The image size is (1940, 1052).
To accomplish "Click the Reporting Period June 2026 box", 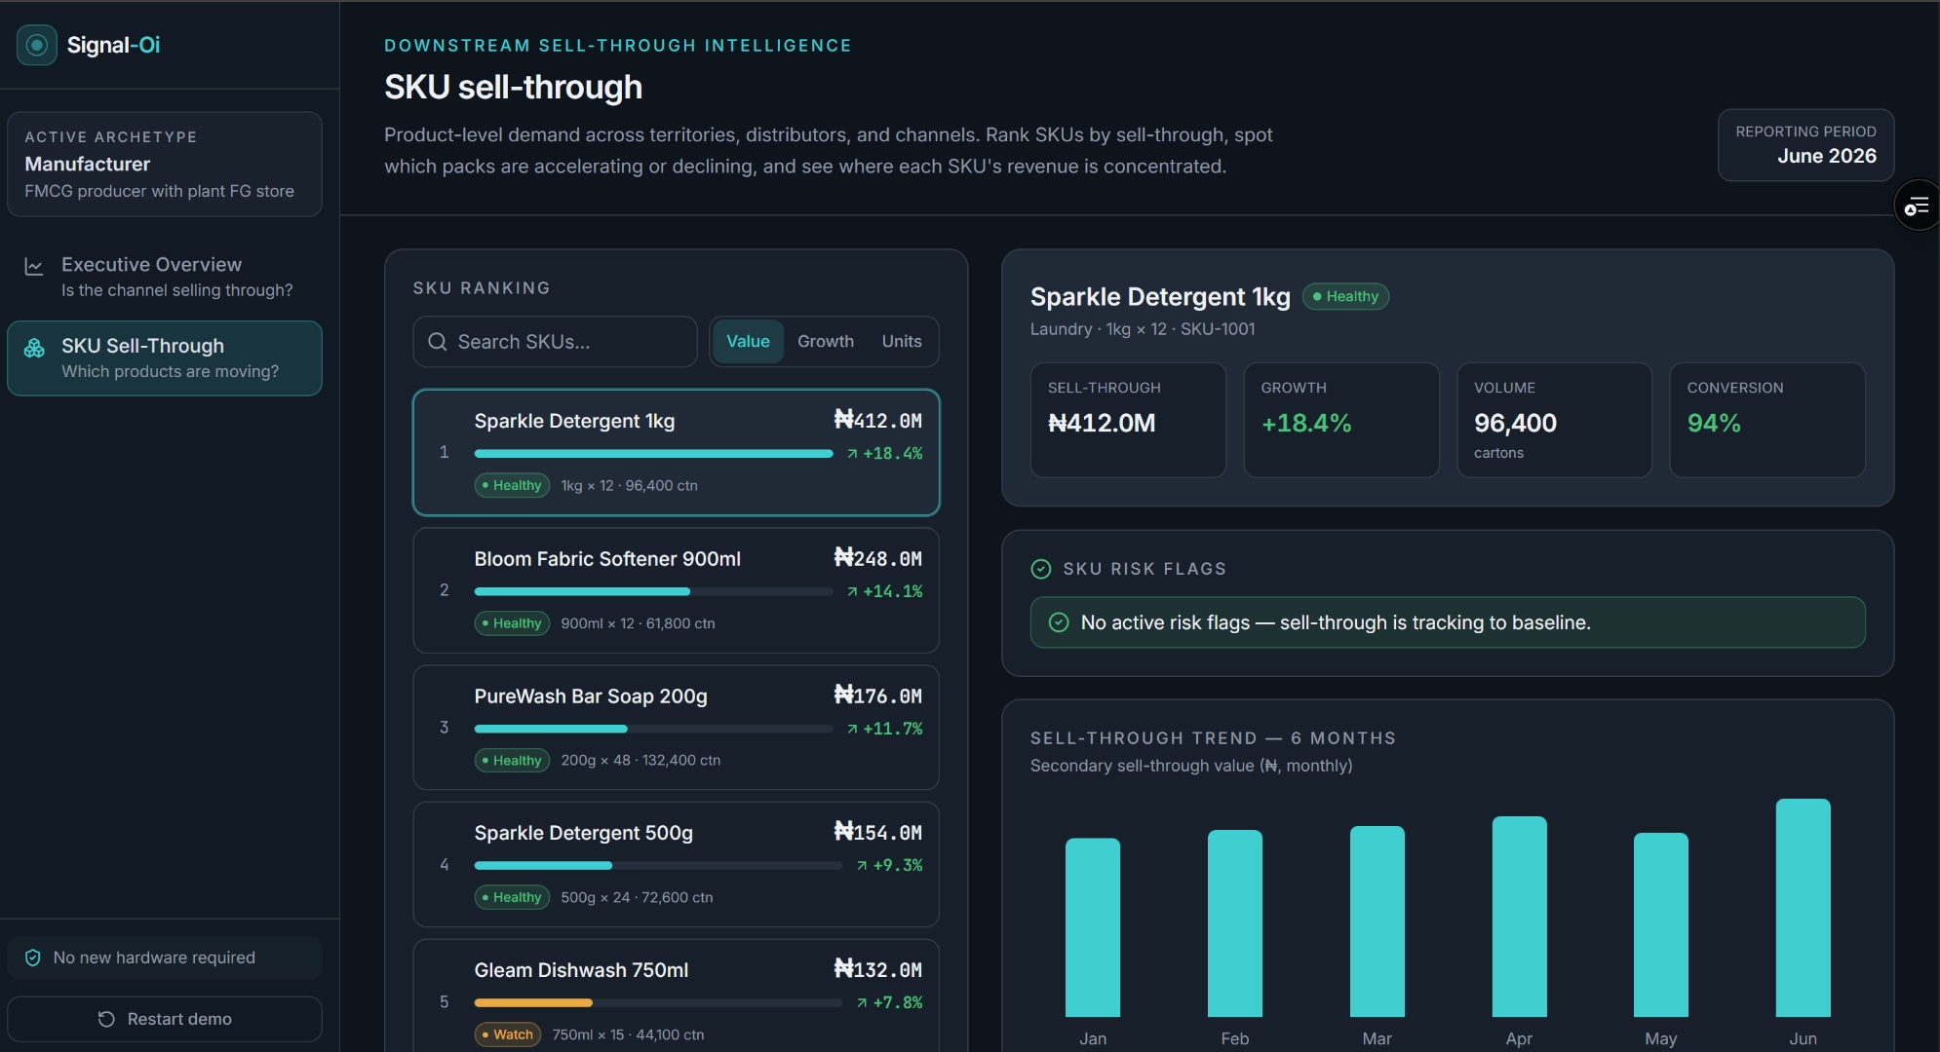I will 1805,145.
